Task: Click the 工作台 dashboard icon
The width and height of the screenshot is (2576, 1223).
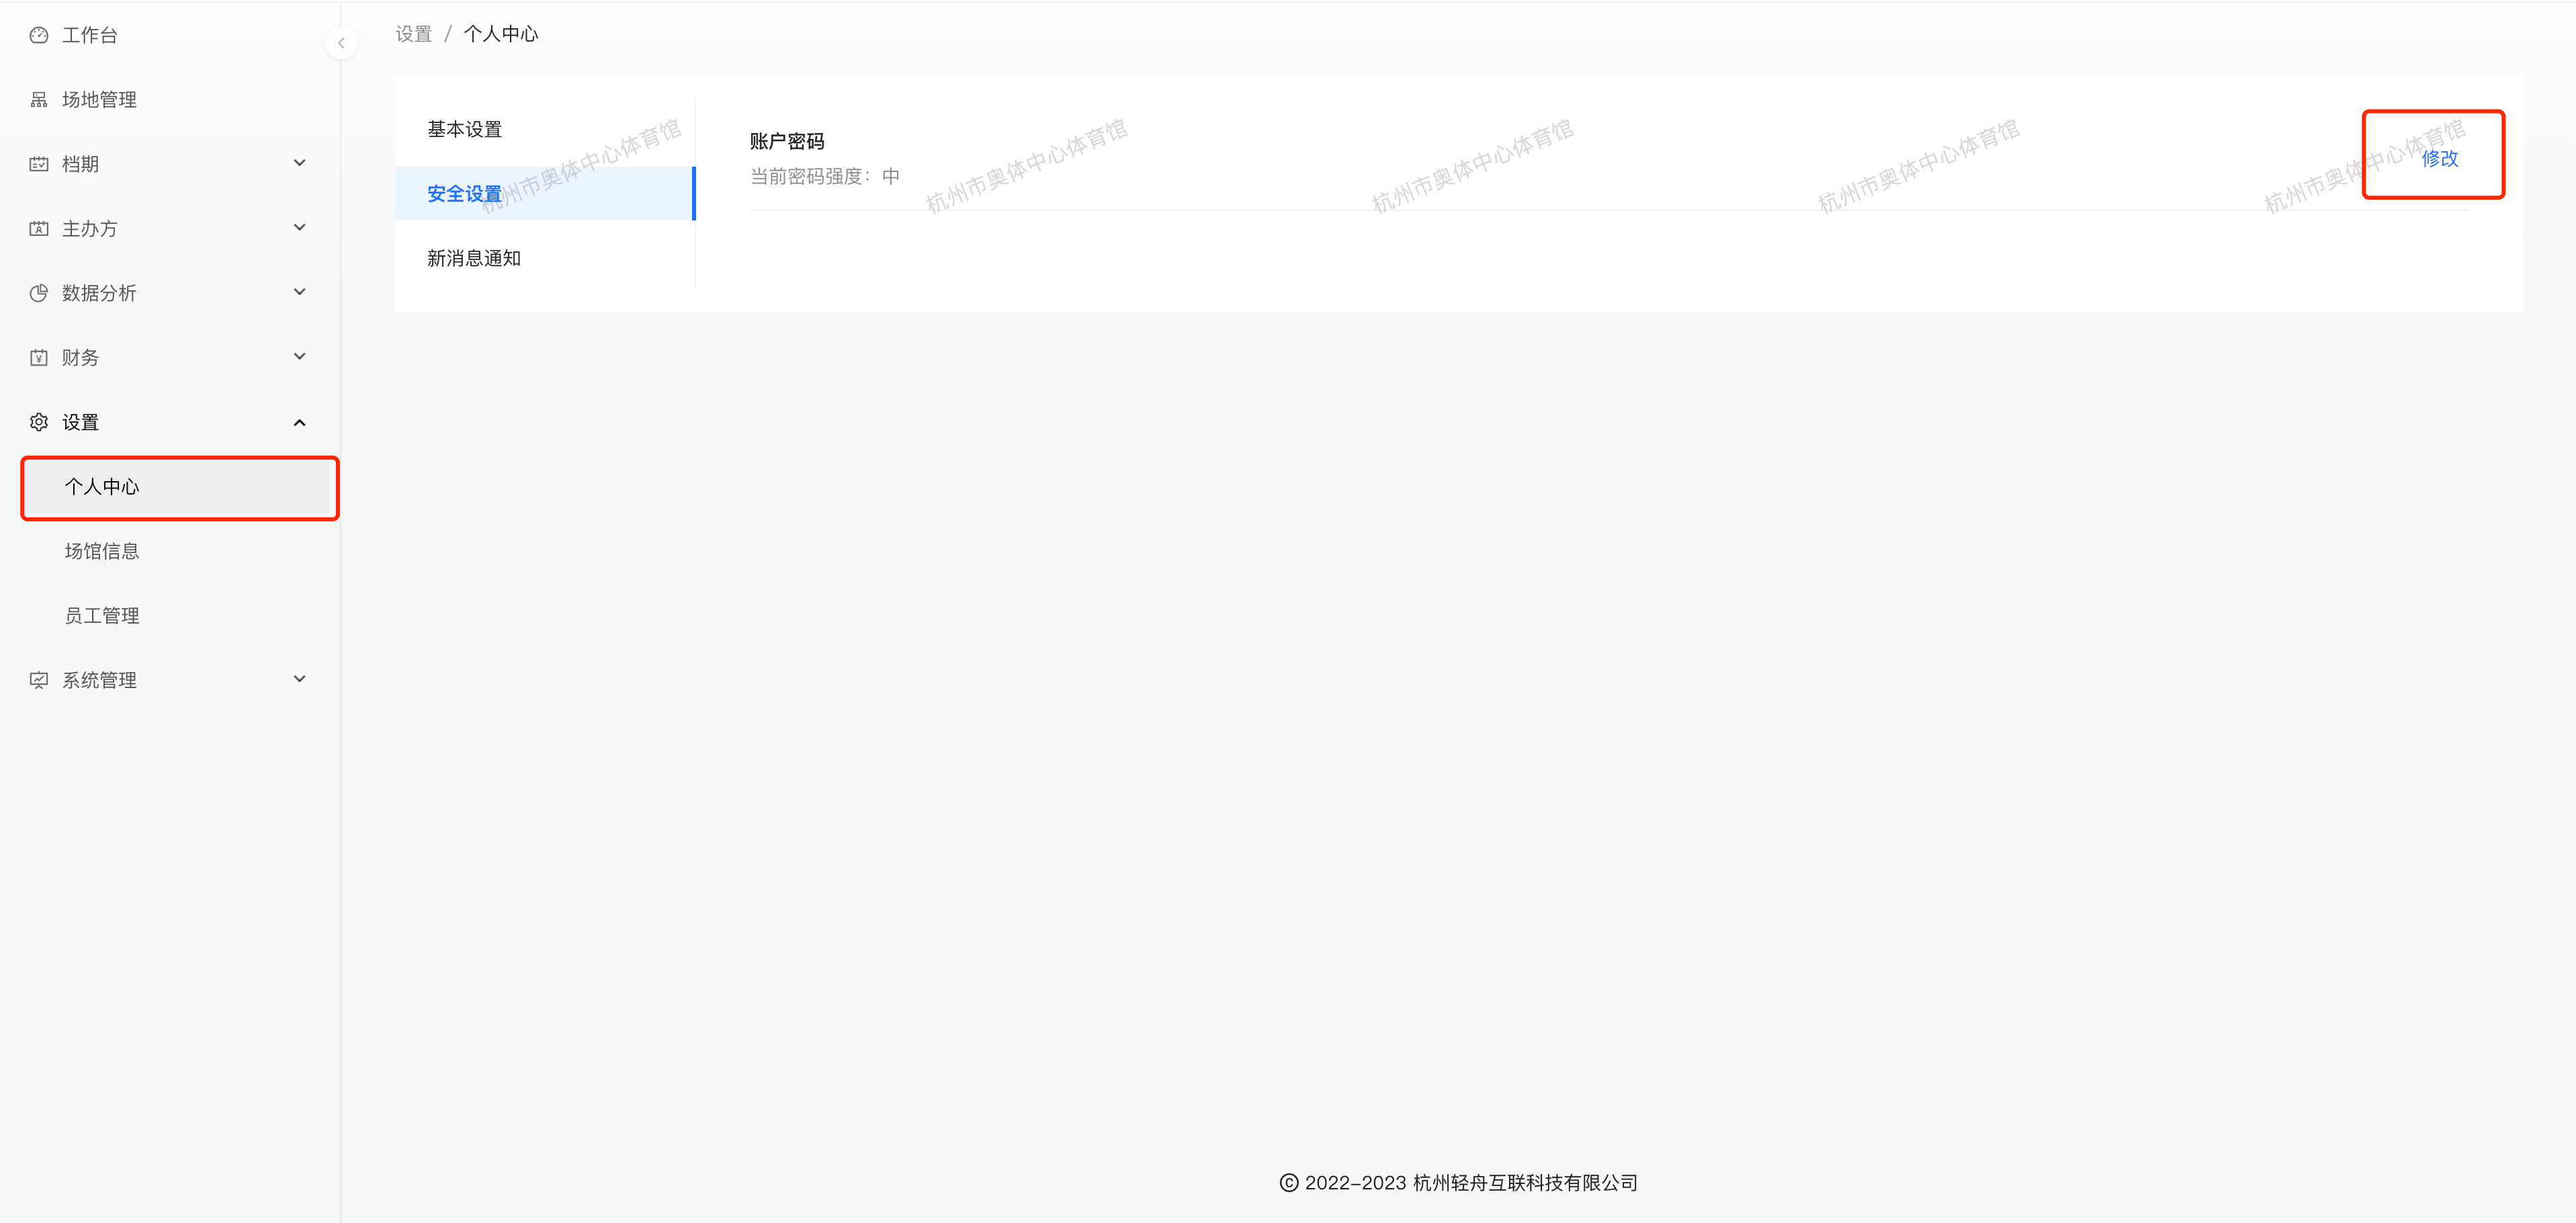Action: 39,35
